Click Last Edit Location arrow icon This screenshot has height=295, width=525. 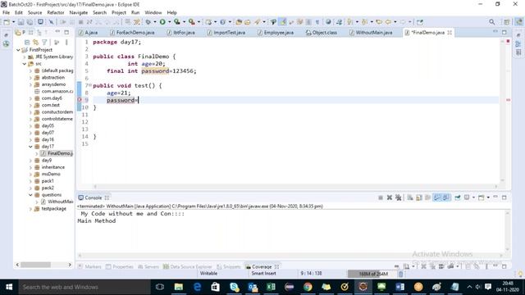pyautogui.click(x=379, y=22)
